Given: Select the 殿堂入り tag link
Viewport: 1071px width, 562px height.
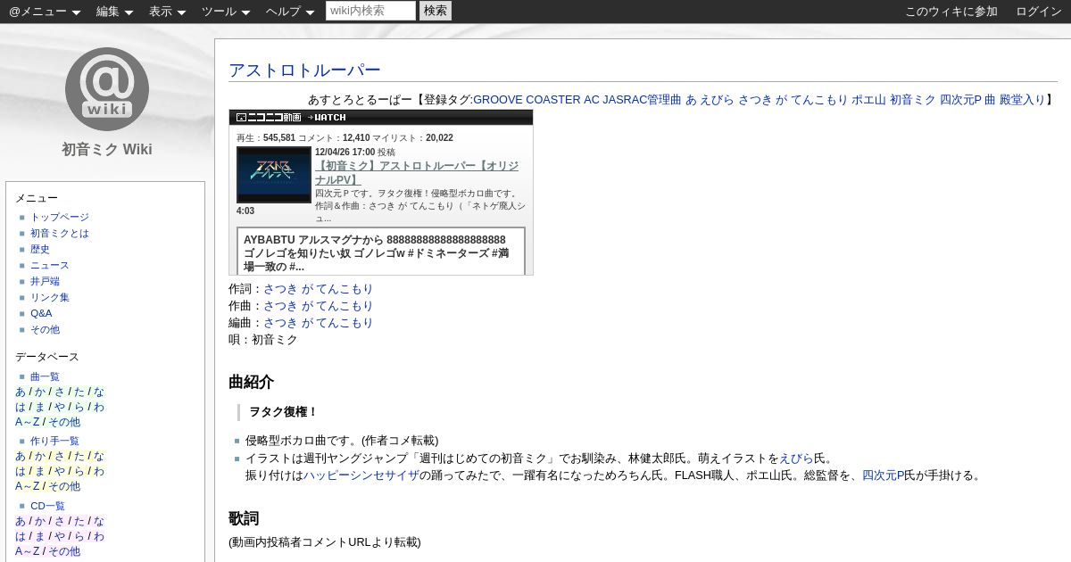Looking at the screenshot, I should (1022, 100).
